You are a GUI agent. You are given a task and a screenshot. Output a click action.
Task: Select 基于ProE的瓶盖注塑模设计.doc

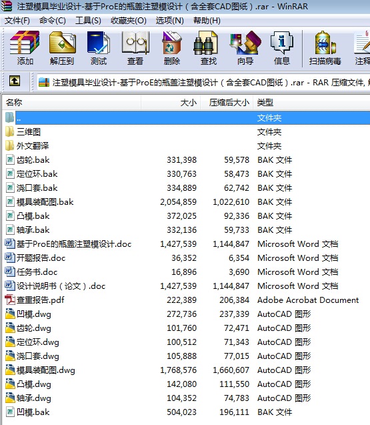click(74, 244)
